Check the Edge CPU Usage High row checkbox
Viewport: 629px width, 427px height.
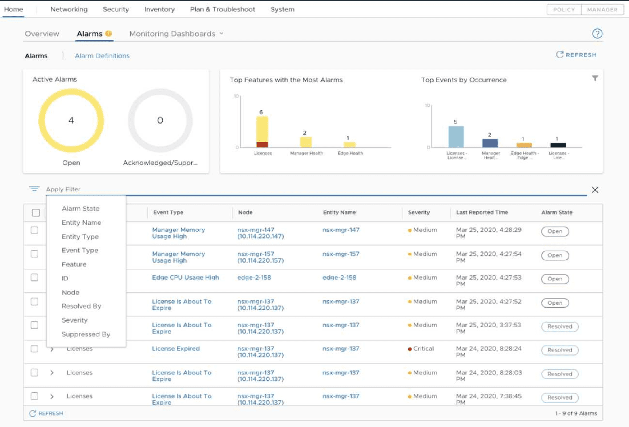[34, 277]
